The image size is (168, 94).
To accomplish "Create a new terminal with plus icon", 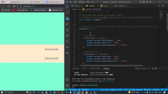I will coord(148,68).
